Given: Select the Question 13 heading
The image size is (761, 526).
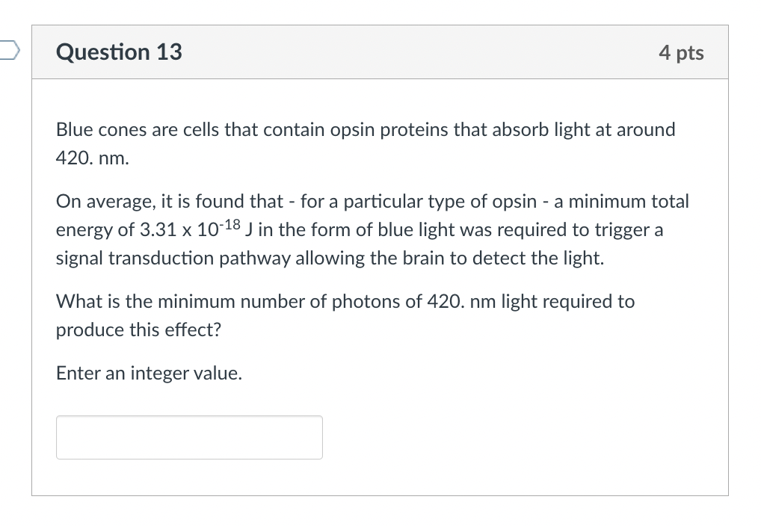Looking at the screenshot, I should click(119, 52).
